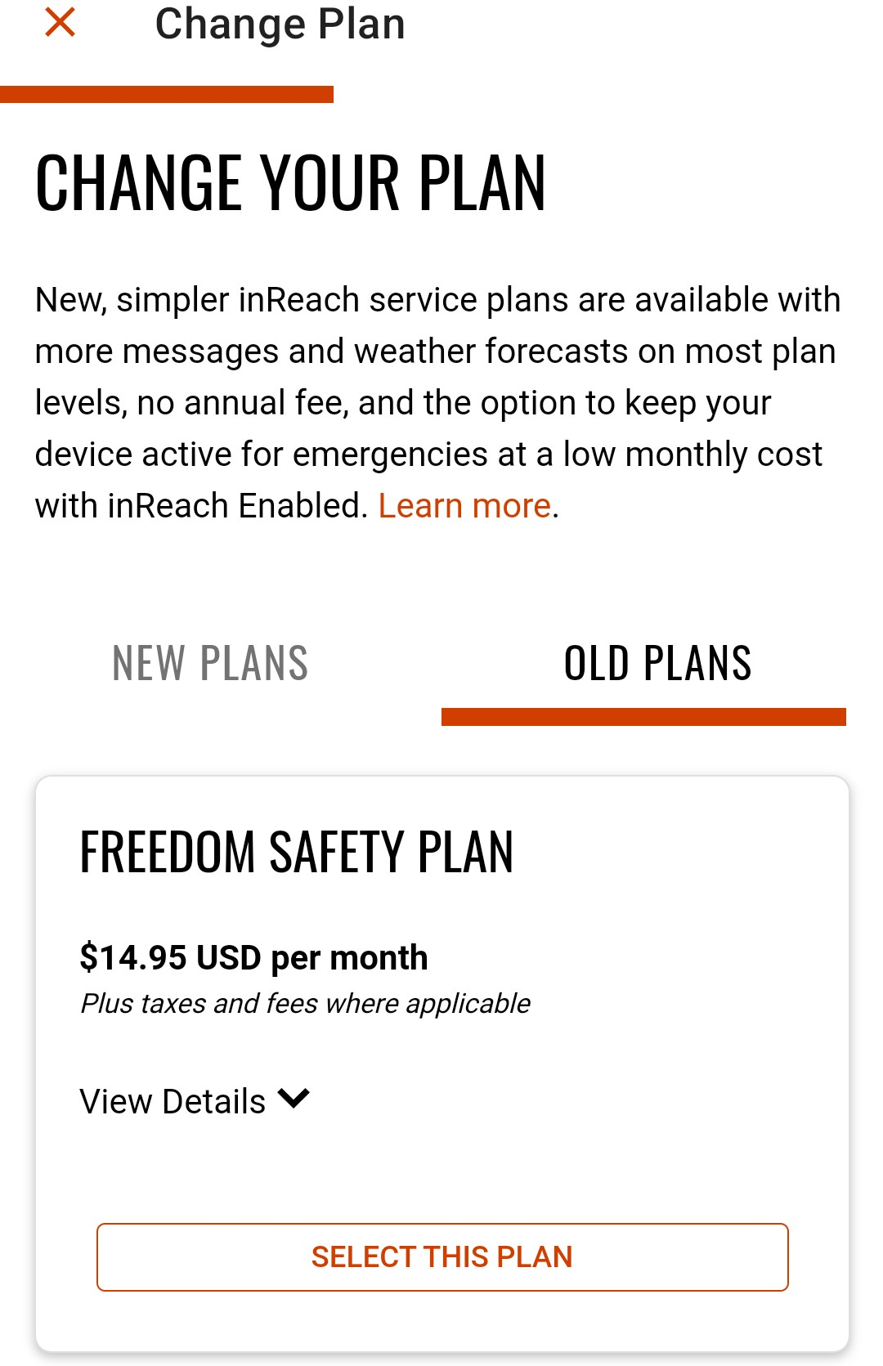Viewport: 883px width, 1366px height.
Task: Tap the 'device active for emergencies' text line
Action: tap(428, 455)
